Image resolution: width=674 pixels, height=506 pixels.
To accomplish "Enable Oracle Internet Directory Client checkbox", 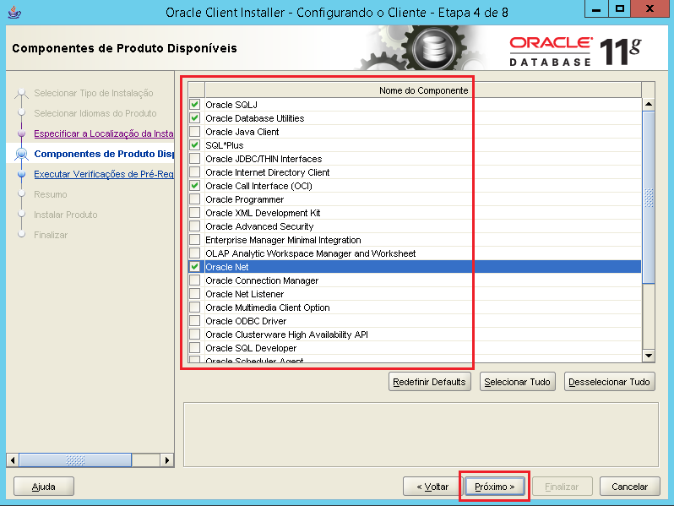I will click(195, 172).
